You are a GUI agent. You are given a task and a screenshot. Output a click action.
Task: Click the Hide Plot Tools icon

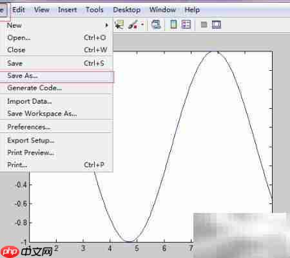(204, 24)
